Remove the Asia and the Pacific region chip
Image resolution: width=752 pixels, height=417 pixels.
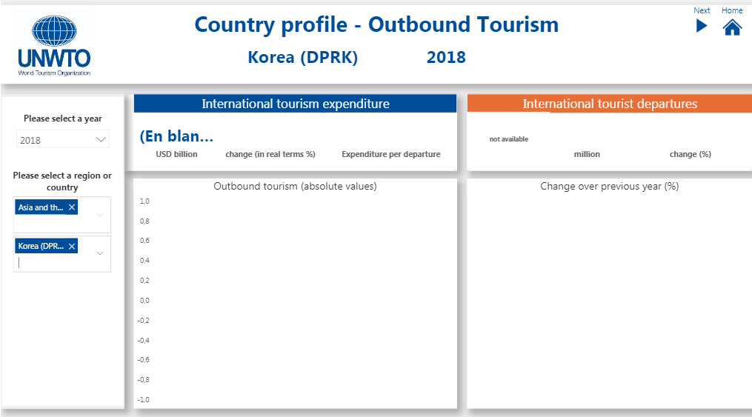(72, 208)
